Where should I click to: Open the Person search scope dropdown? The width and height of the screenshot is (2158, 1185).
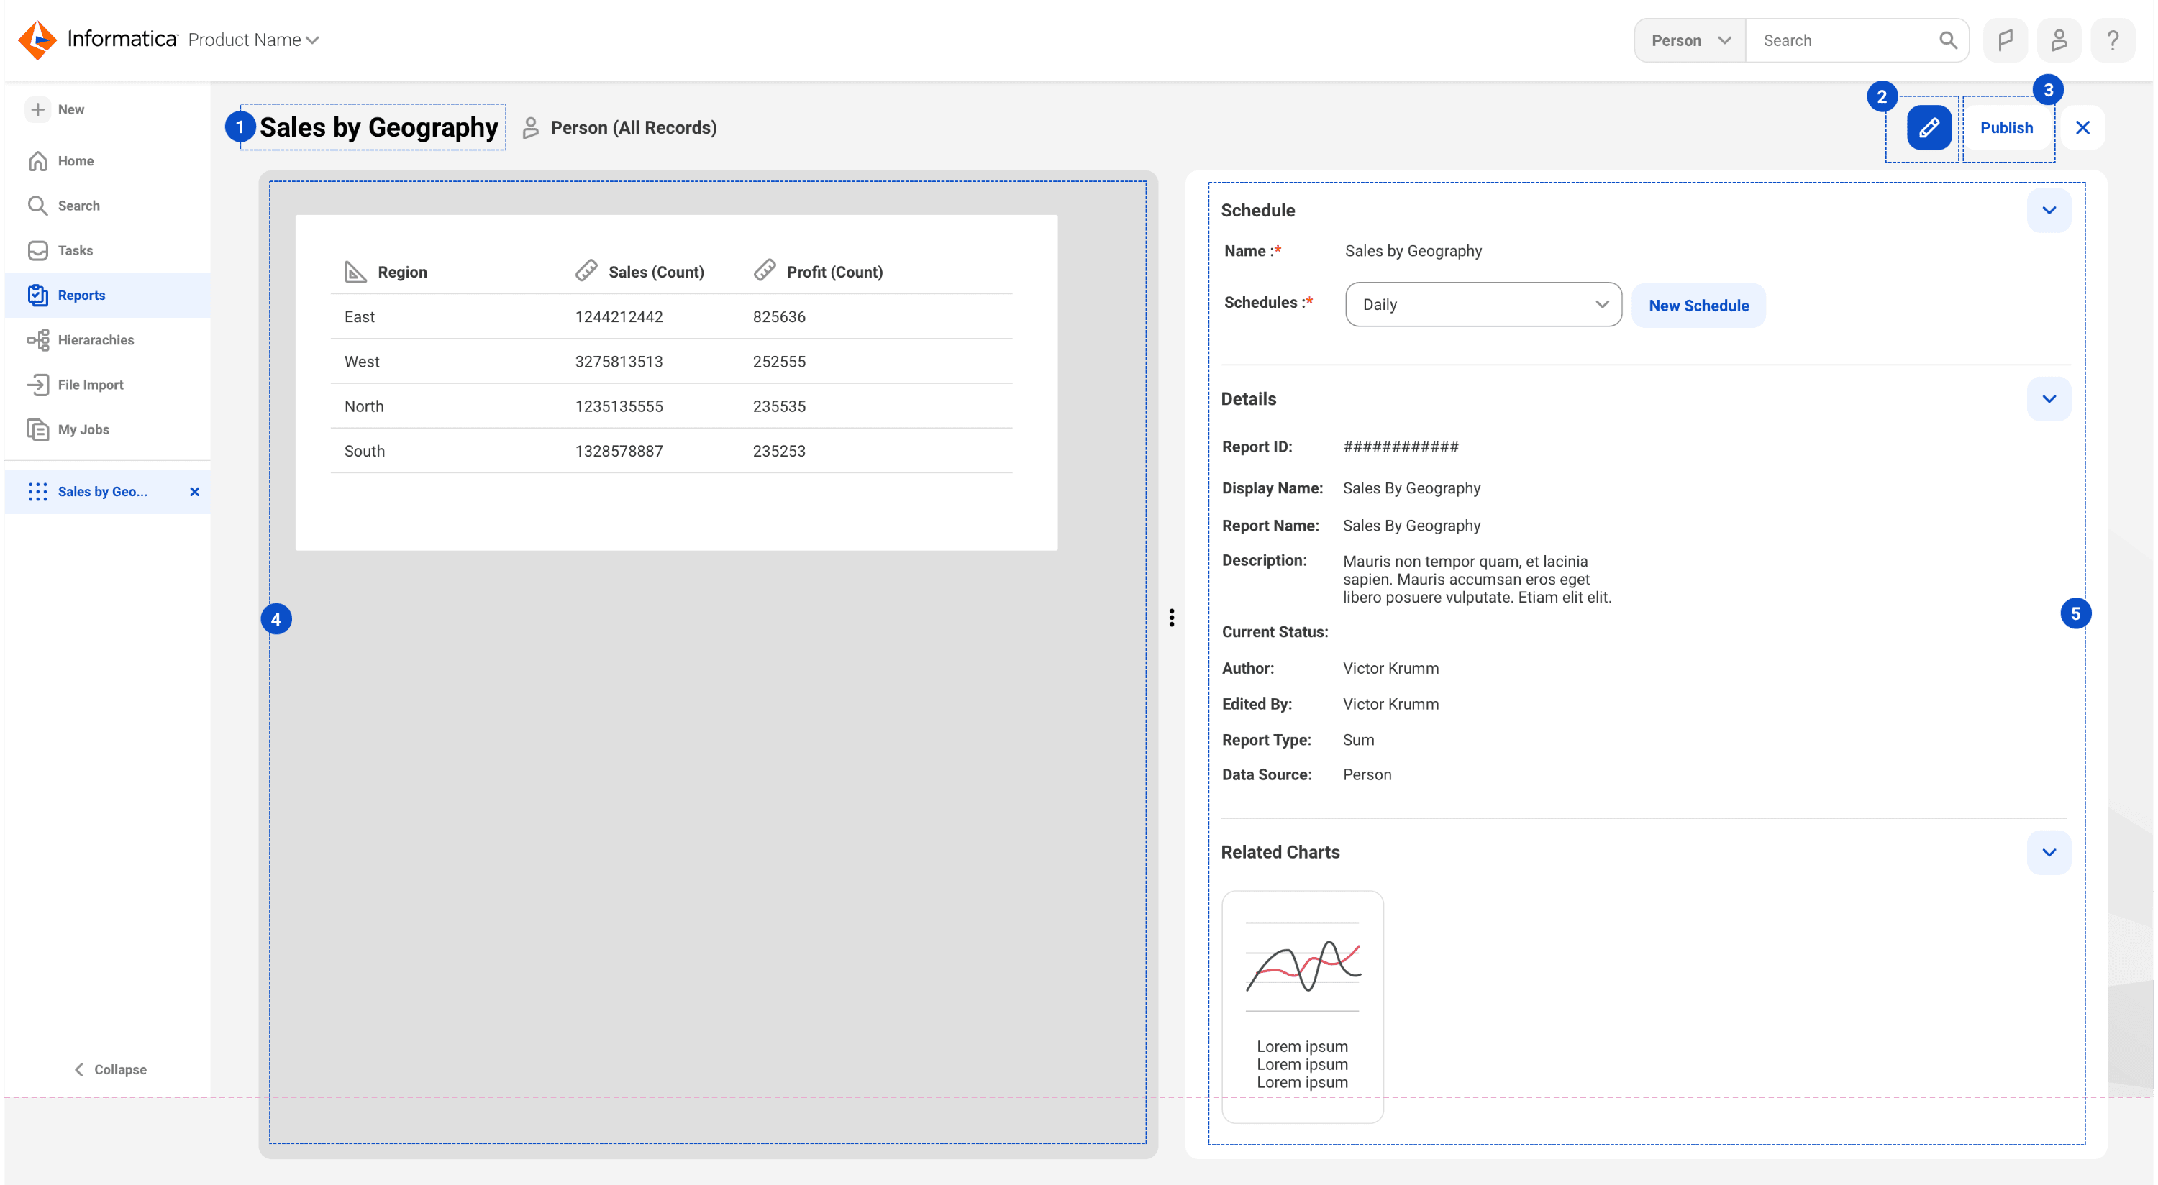tap(1690, 40)
